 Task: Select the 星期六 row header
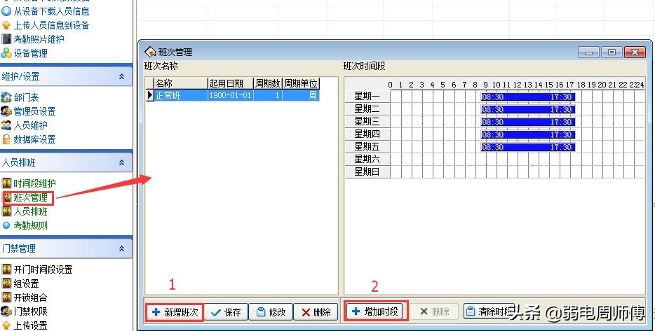pyautogui.click(x=367, y=159)
